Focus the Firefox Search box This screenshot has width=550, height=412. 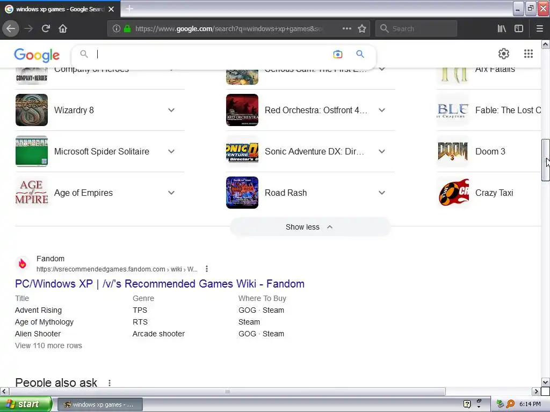click(416, 28)
